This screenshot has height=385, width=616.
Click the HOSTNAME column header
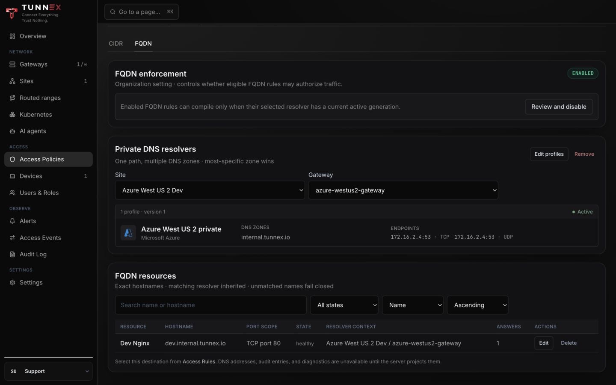click(x=179, y=327)
